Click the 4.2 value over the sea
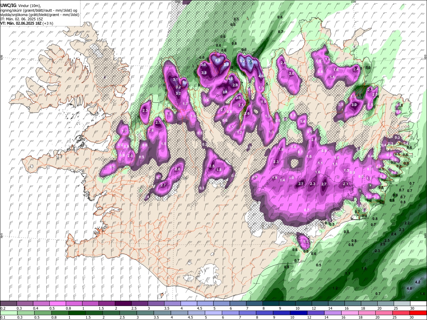The image size is (427, 320). point(418,282)
